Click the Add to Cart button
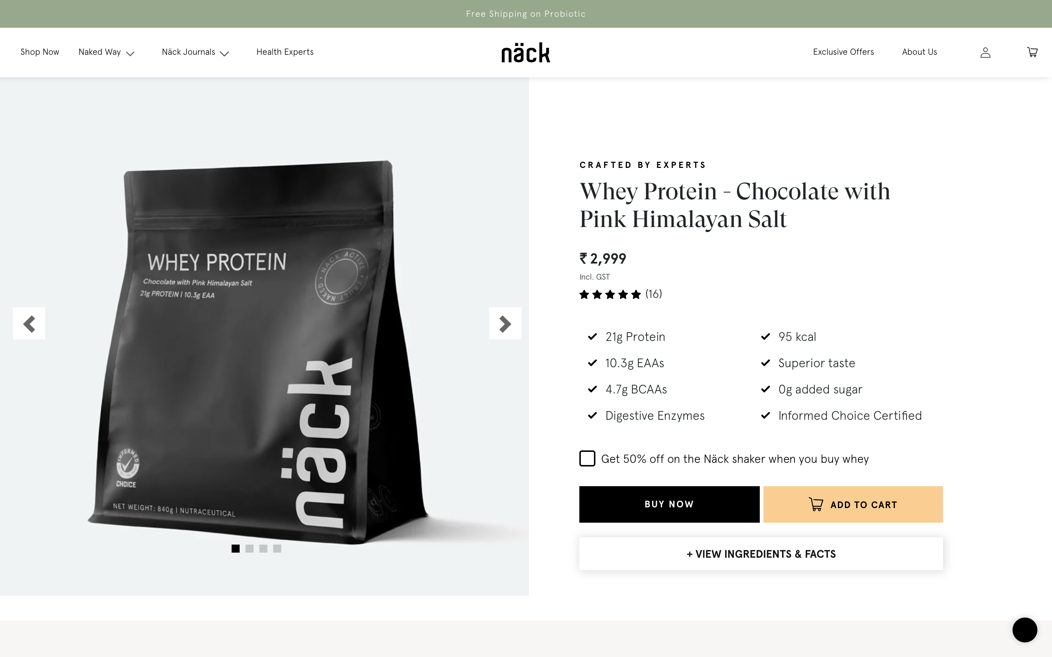 tap(853, 504)
